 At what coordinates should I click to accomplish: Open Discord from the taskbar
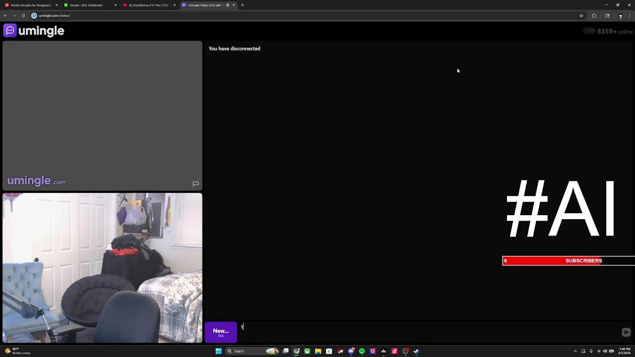point(351,351)
